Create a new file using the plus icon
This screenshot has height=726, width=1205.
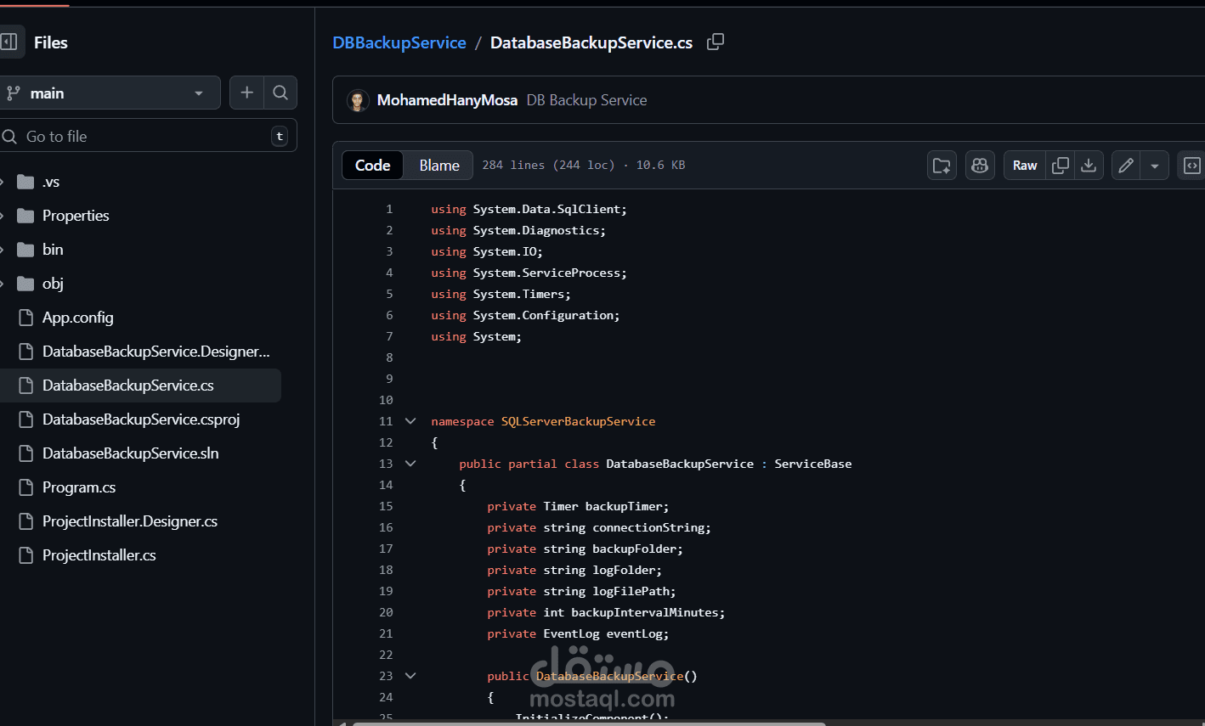pos(246,92)
